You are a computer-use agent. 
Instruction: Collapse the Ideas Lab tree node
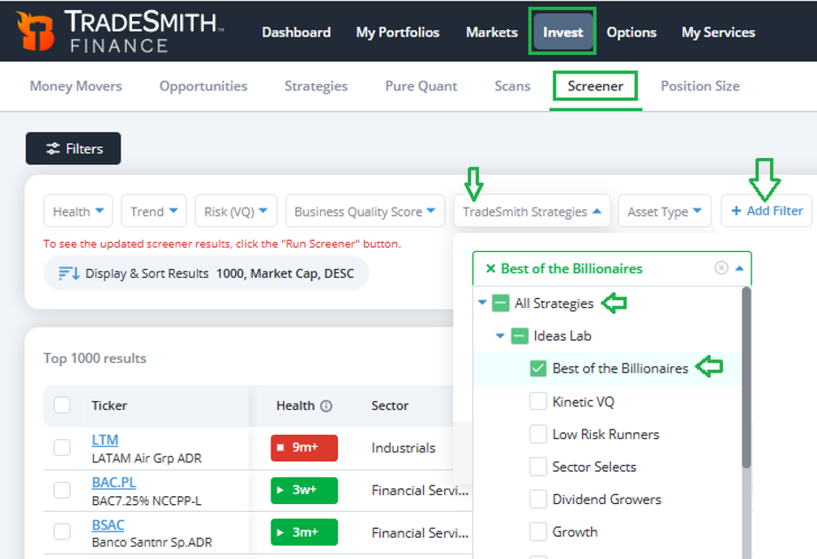pyautogui.click(x=500, y=335)
